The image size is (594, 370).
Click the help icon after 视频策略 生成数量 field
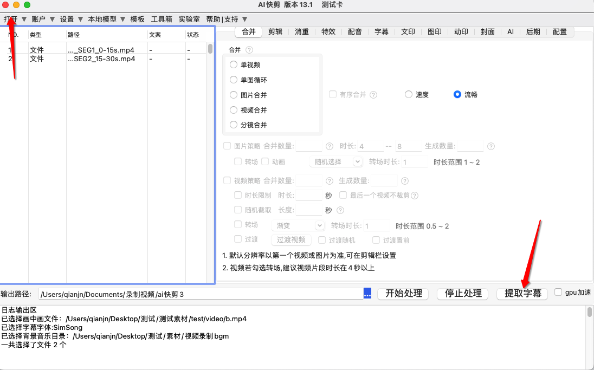(x=405, y=181)
